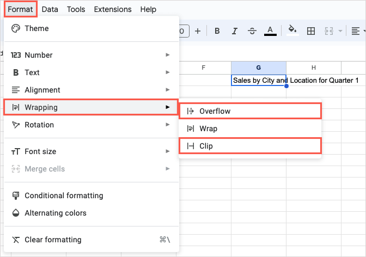Open the borders tool
The image size is (366, 257).
click(311, 31)
